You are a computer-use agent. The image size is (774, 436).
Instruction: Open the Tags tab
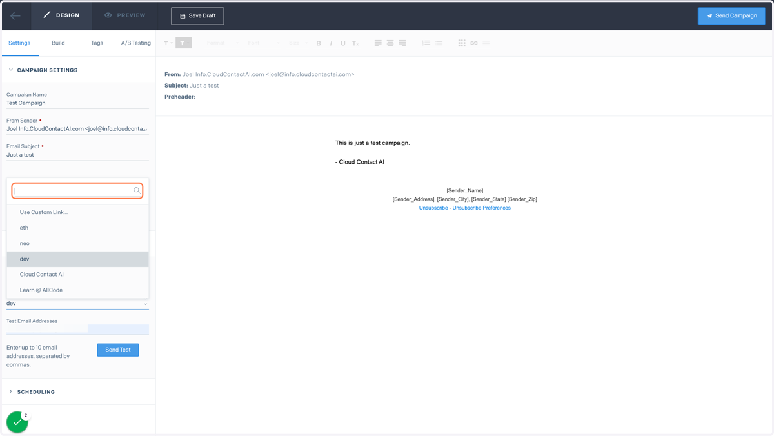[97, 43]
